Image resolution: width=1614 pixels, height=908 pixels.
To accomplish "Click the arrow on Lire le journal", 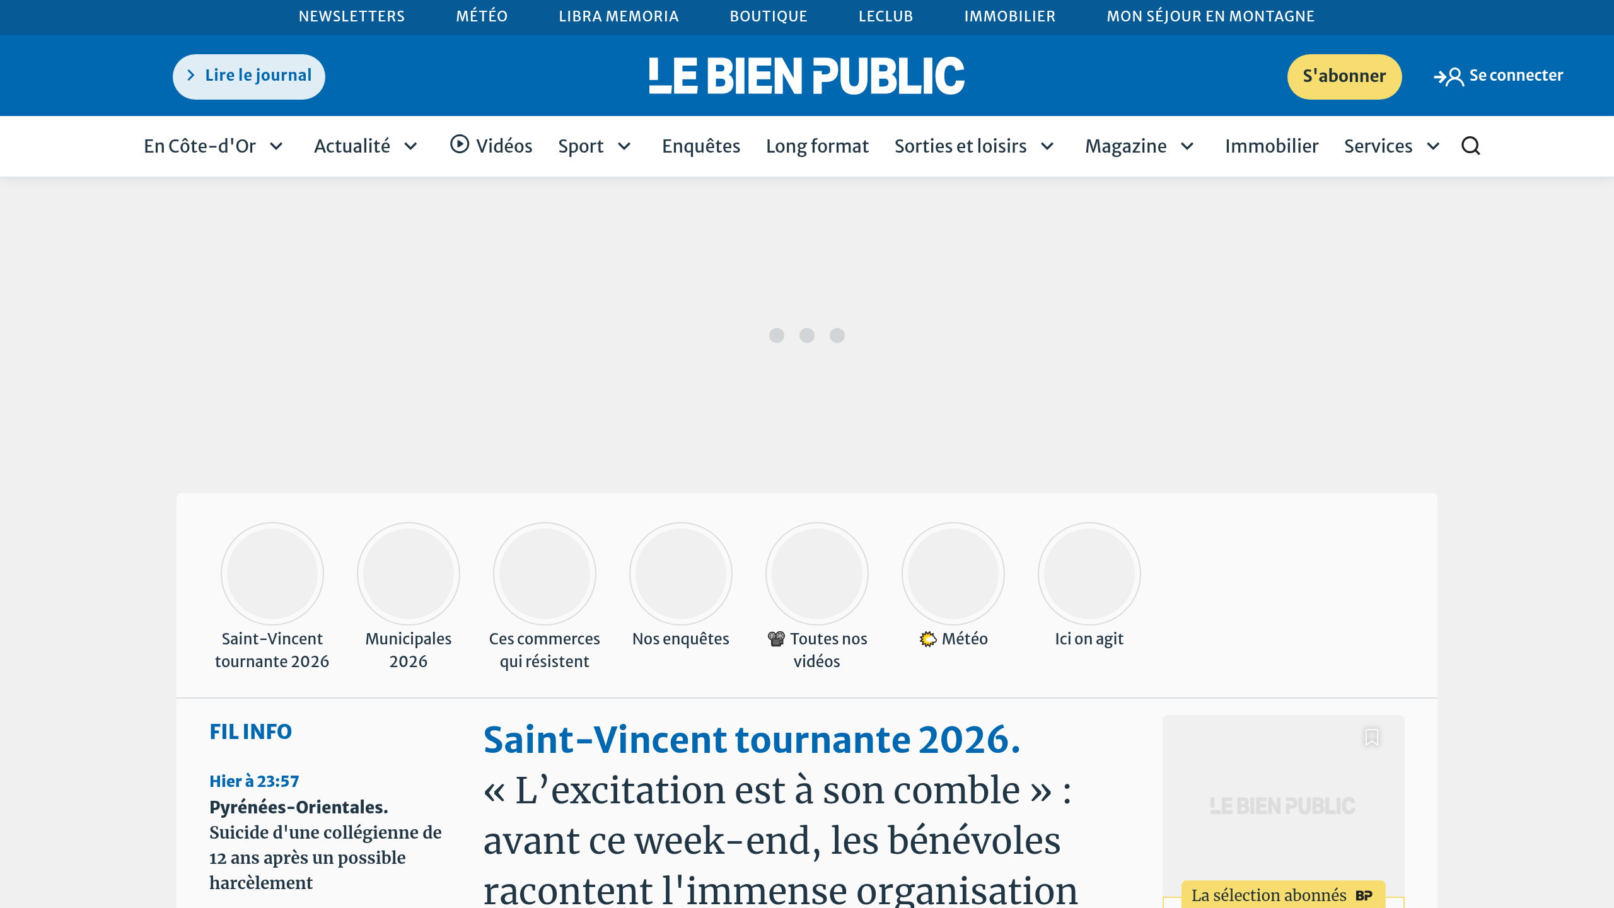I will point(191,75).
